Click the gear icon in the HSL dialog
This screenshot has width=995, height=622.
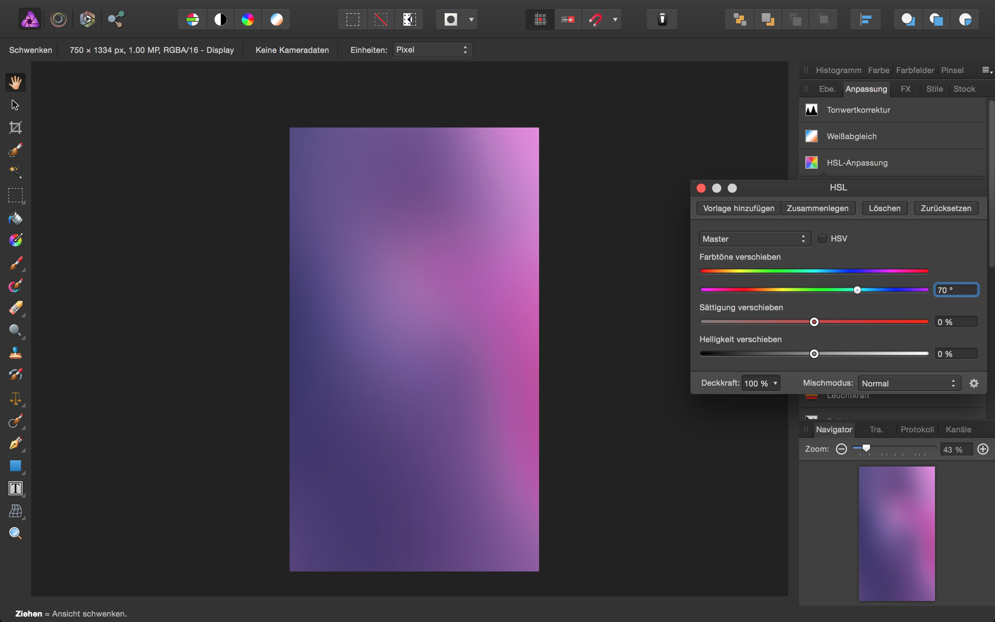coord(974,383)
